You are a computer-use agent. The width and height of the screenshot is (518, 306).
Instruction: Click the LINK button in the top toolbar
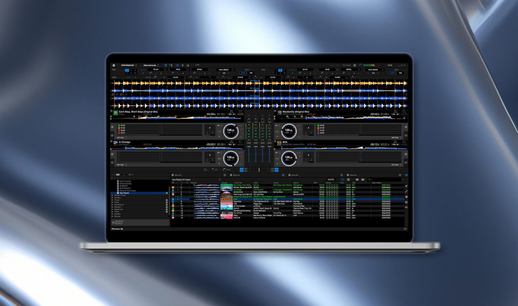click(197, 65)
